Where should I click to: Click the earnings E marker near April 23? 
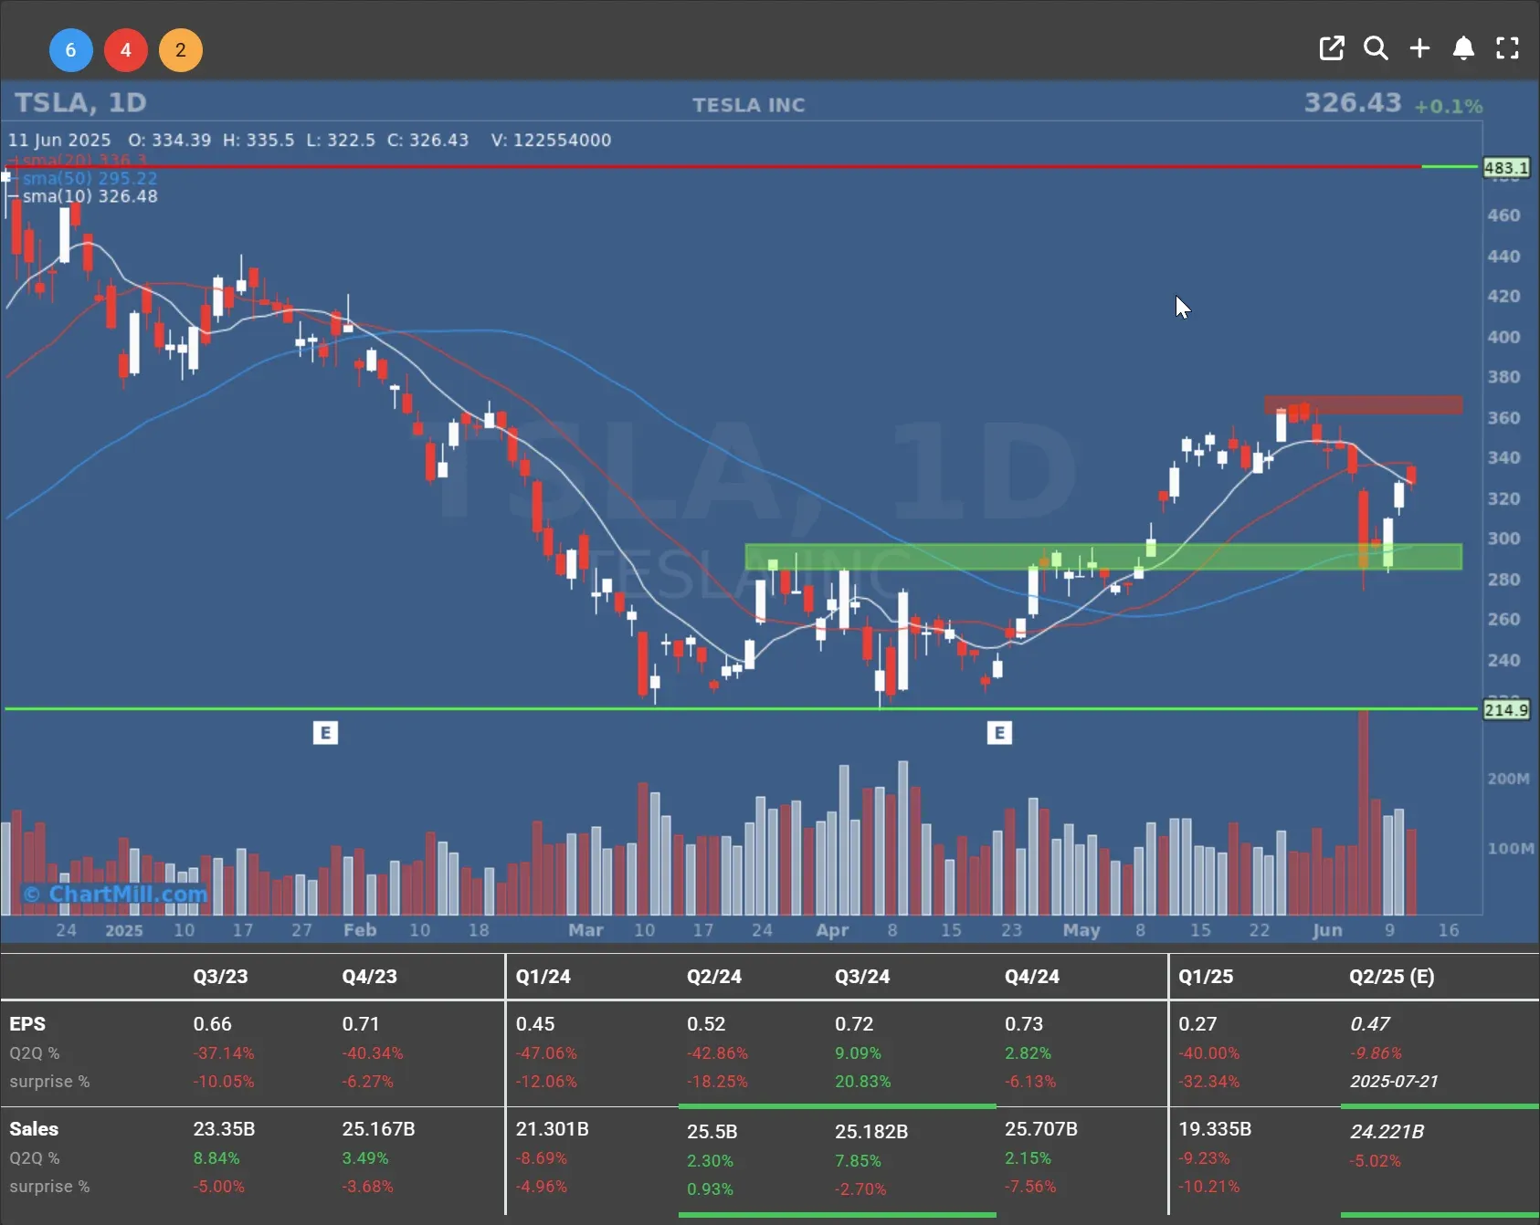pos(999,733)
